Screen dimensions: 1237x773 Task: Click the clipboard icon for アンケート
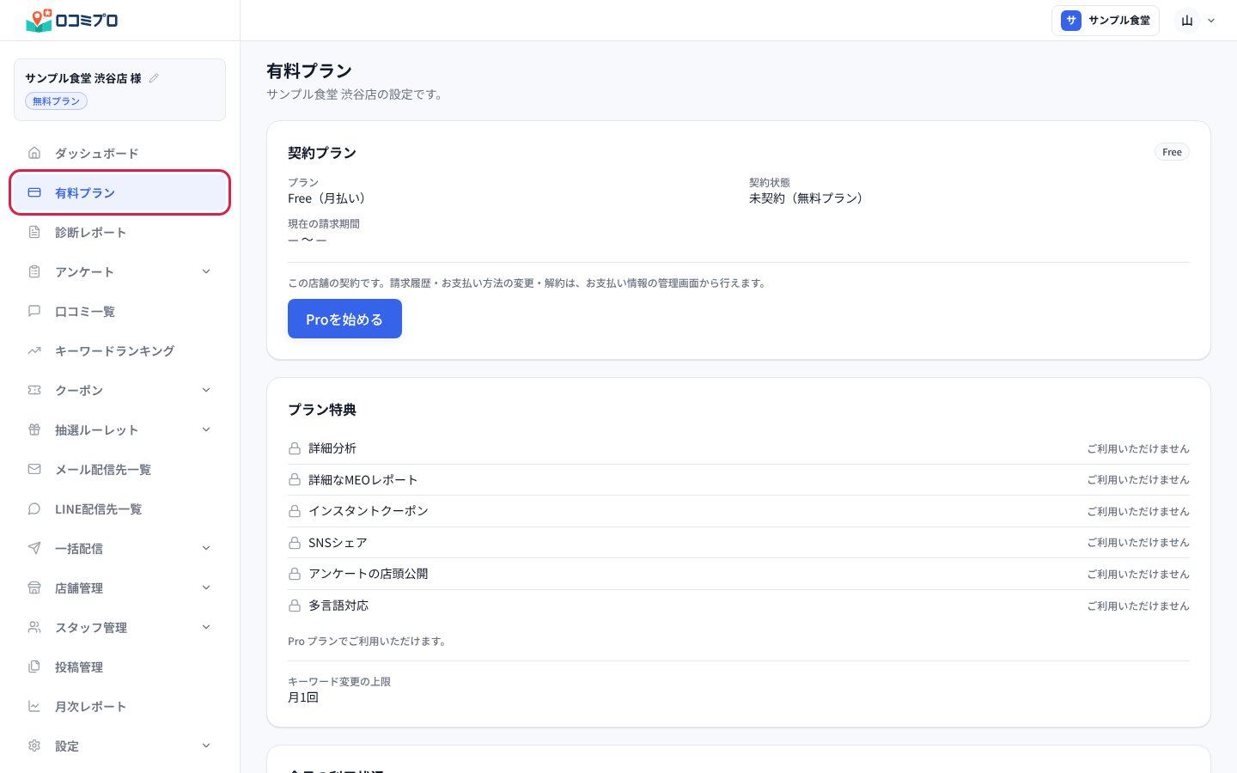(34, 271)
